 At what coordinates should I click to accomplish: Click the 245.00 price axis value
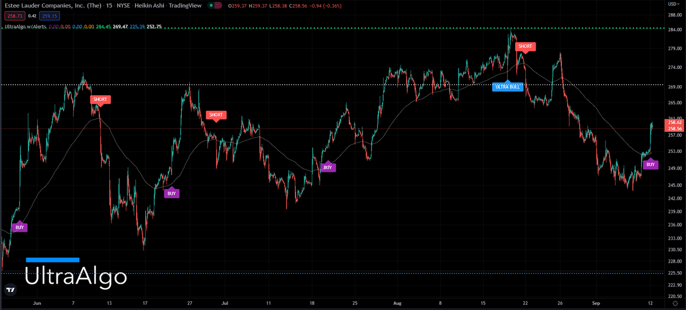(675, 186)
